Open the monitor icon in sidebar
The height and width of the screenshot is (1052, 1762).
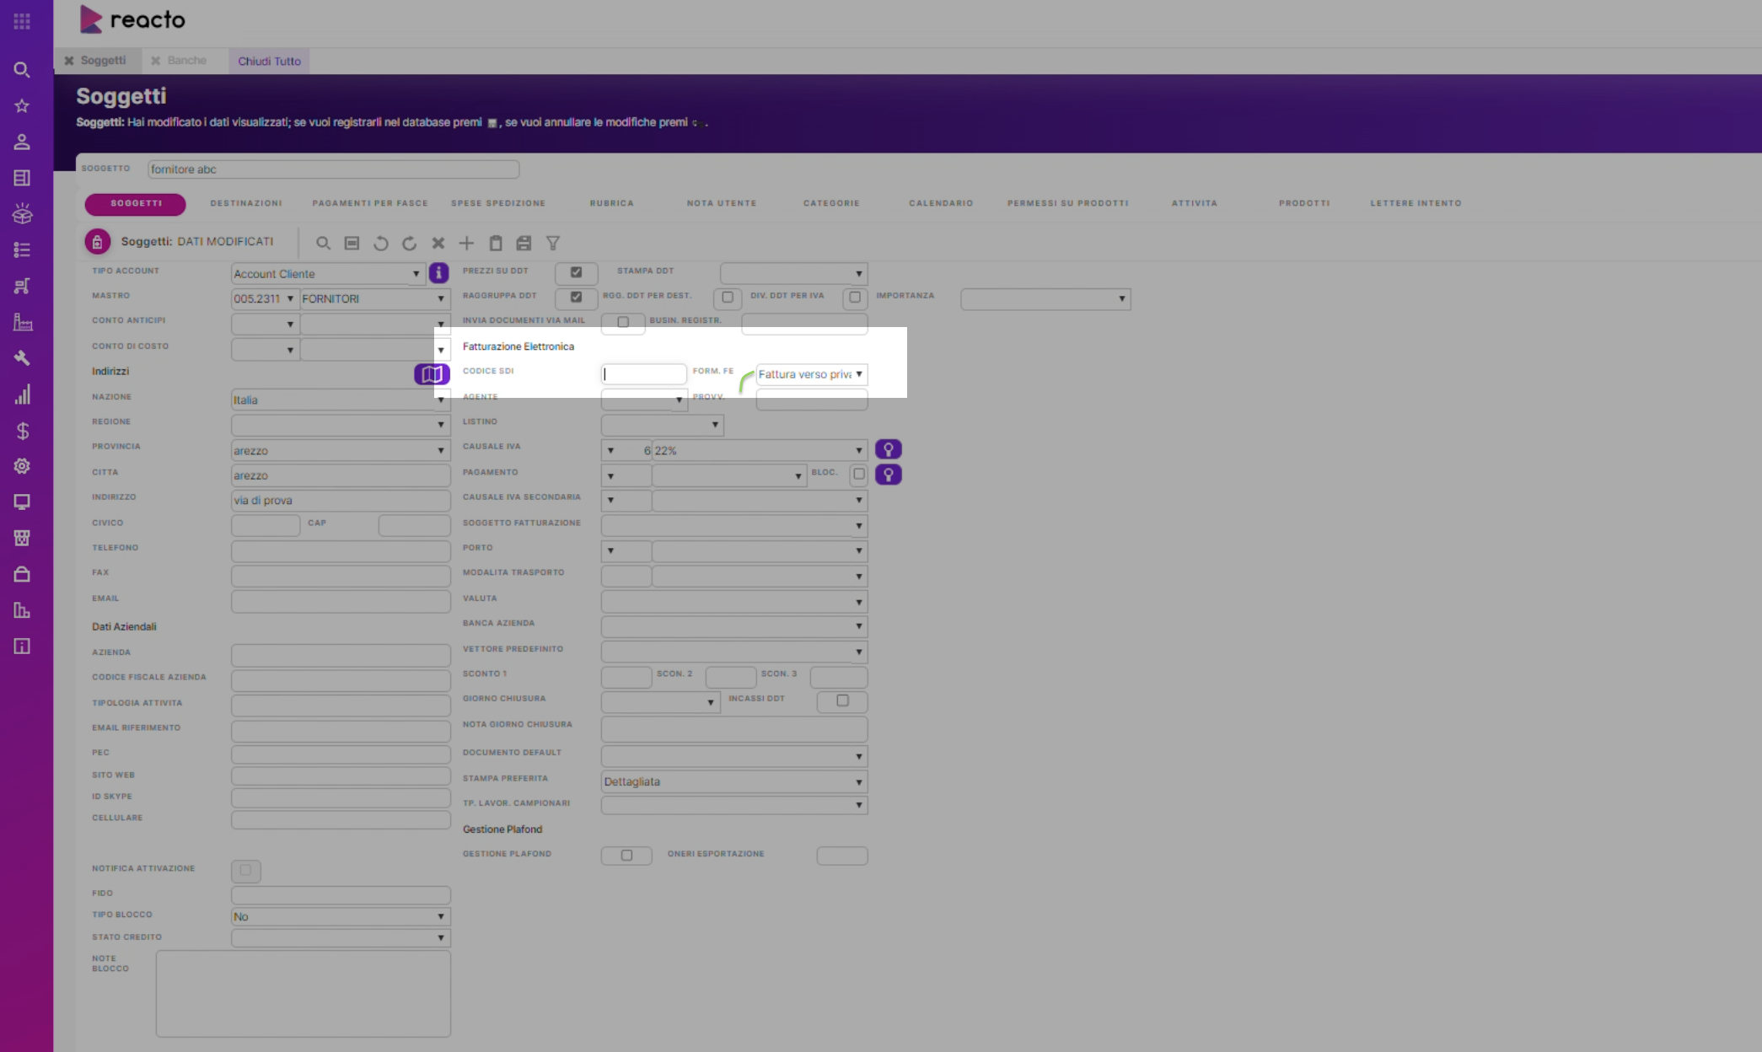coord(22,502)
